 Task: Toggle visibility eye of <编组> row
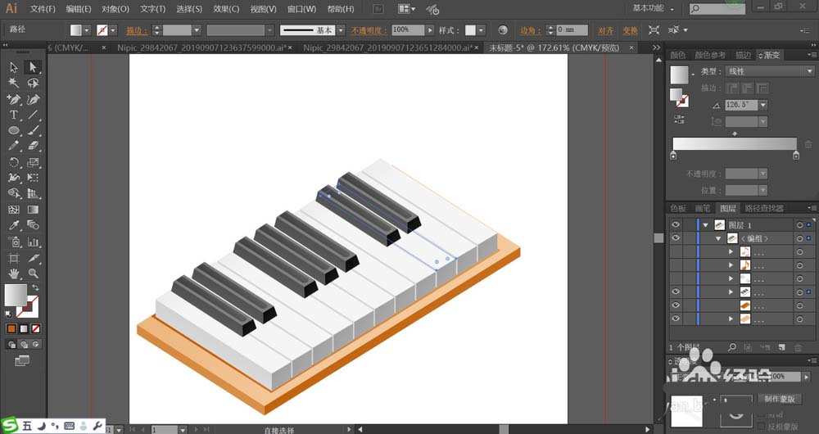[676, 238]
